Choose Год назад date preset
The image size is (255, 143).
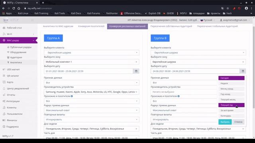click(x=231, y=94)
